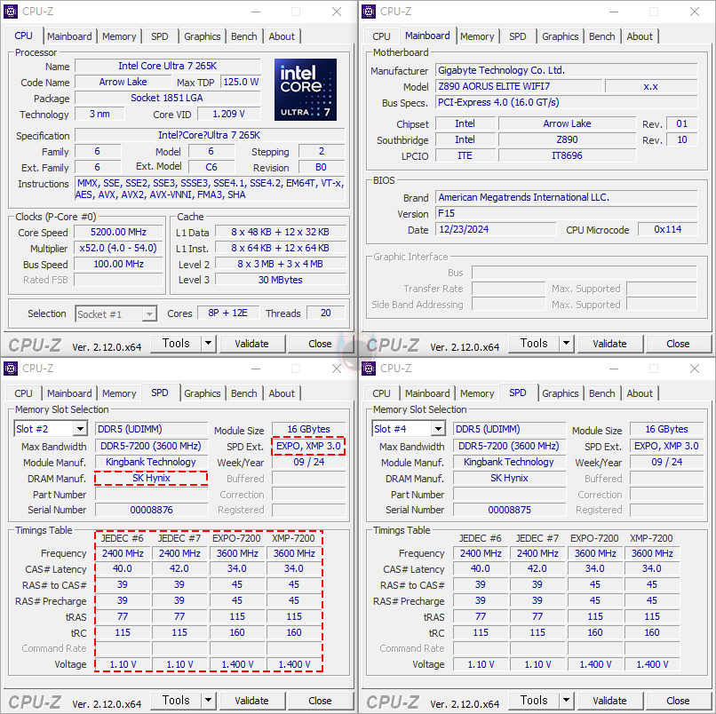Open the Memory tab in the Mainboard window
This screenshot has height=714, width=716.
[477, 36]
